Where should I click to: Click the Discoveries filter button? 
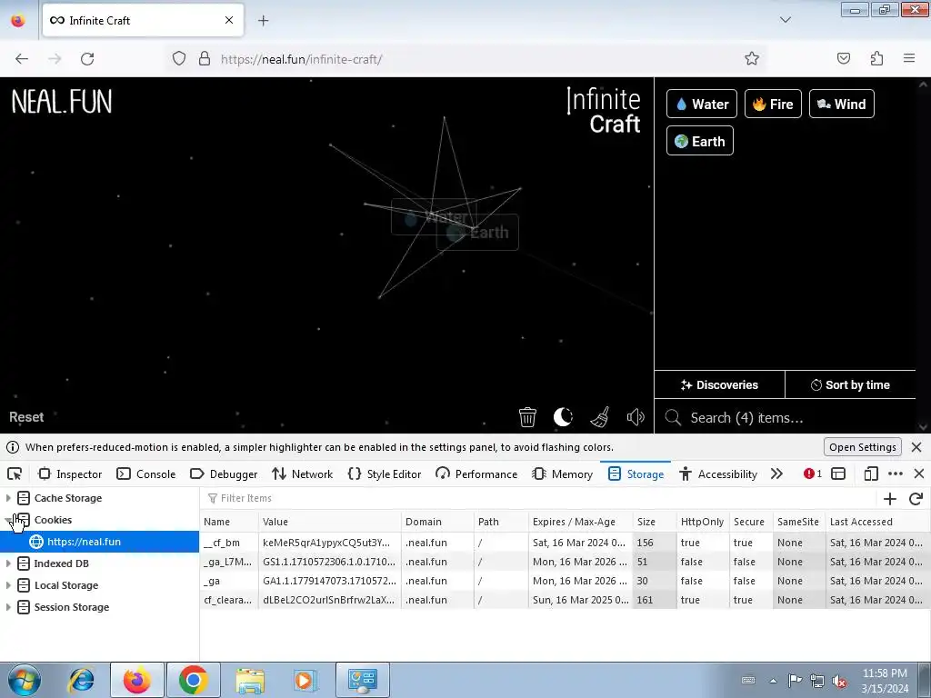pos(720,384)
